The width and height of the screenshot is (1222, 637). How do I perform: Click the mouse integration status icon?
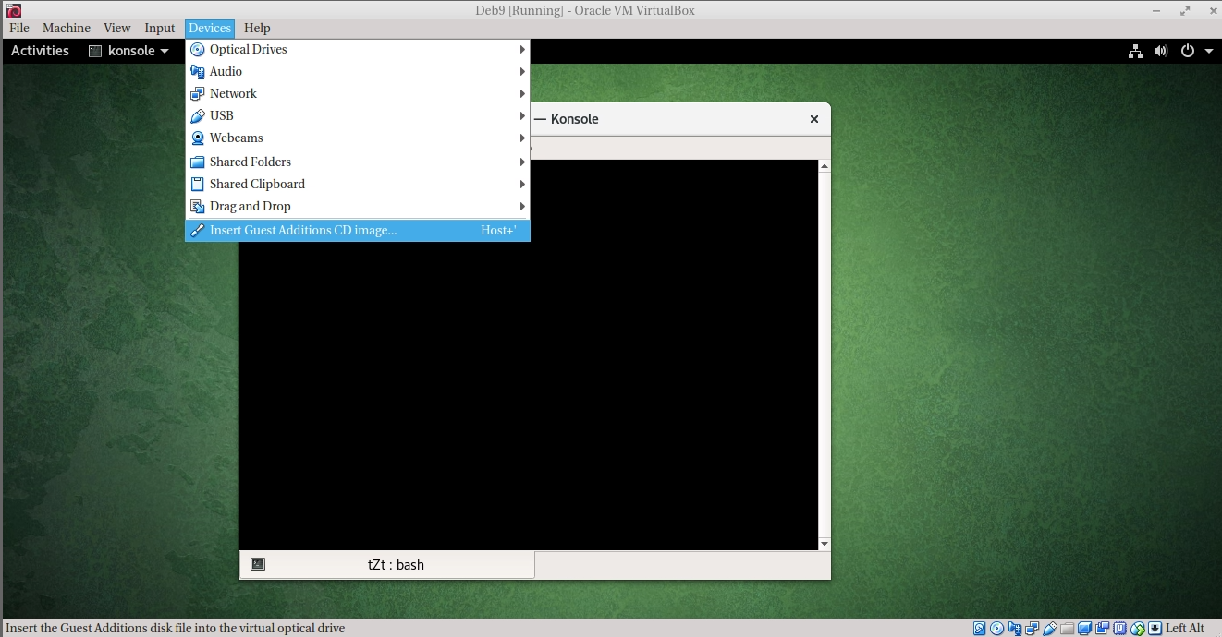[x=1138, y=629]
